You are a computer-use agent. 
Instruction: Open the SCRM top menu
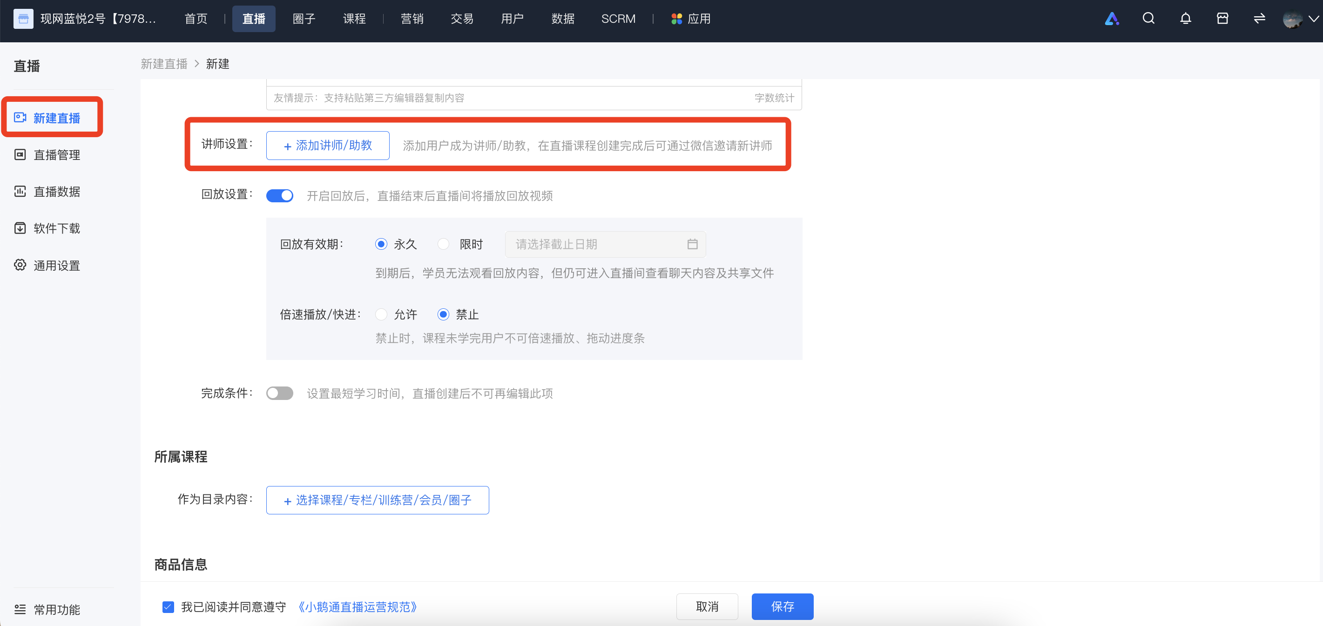click(618, 19)
